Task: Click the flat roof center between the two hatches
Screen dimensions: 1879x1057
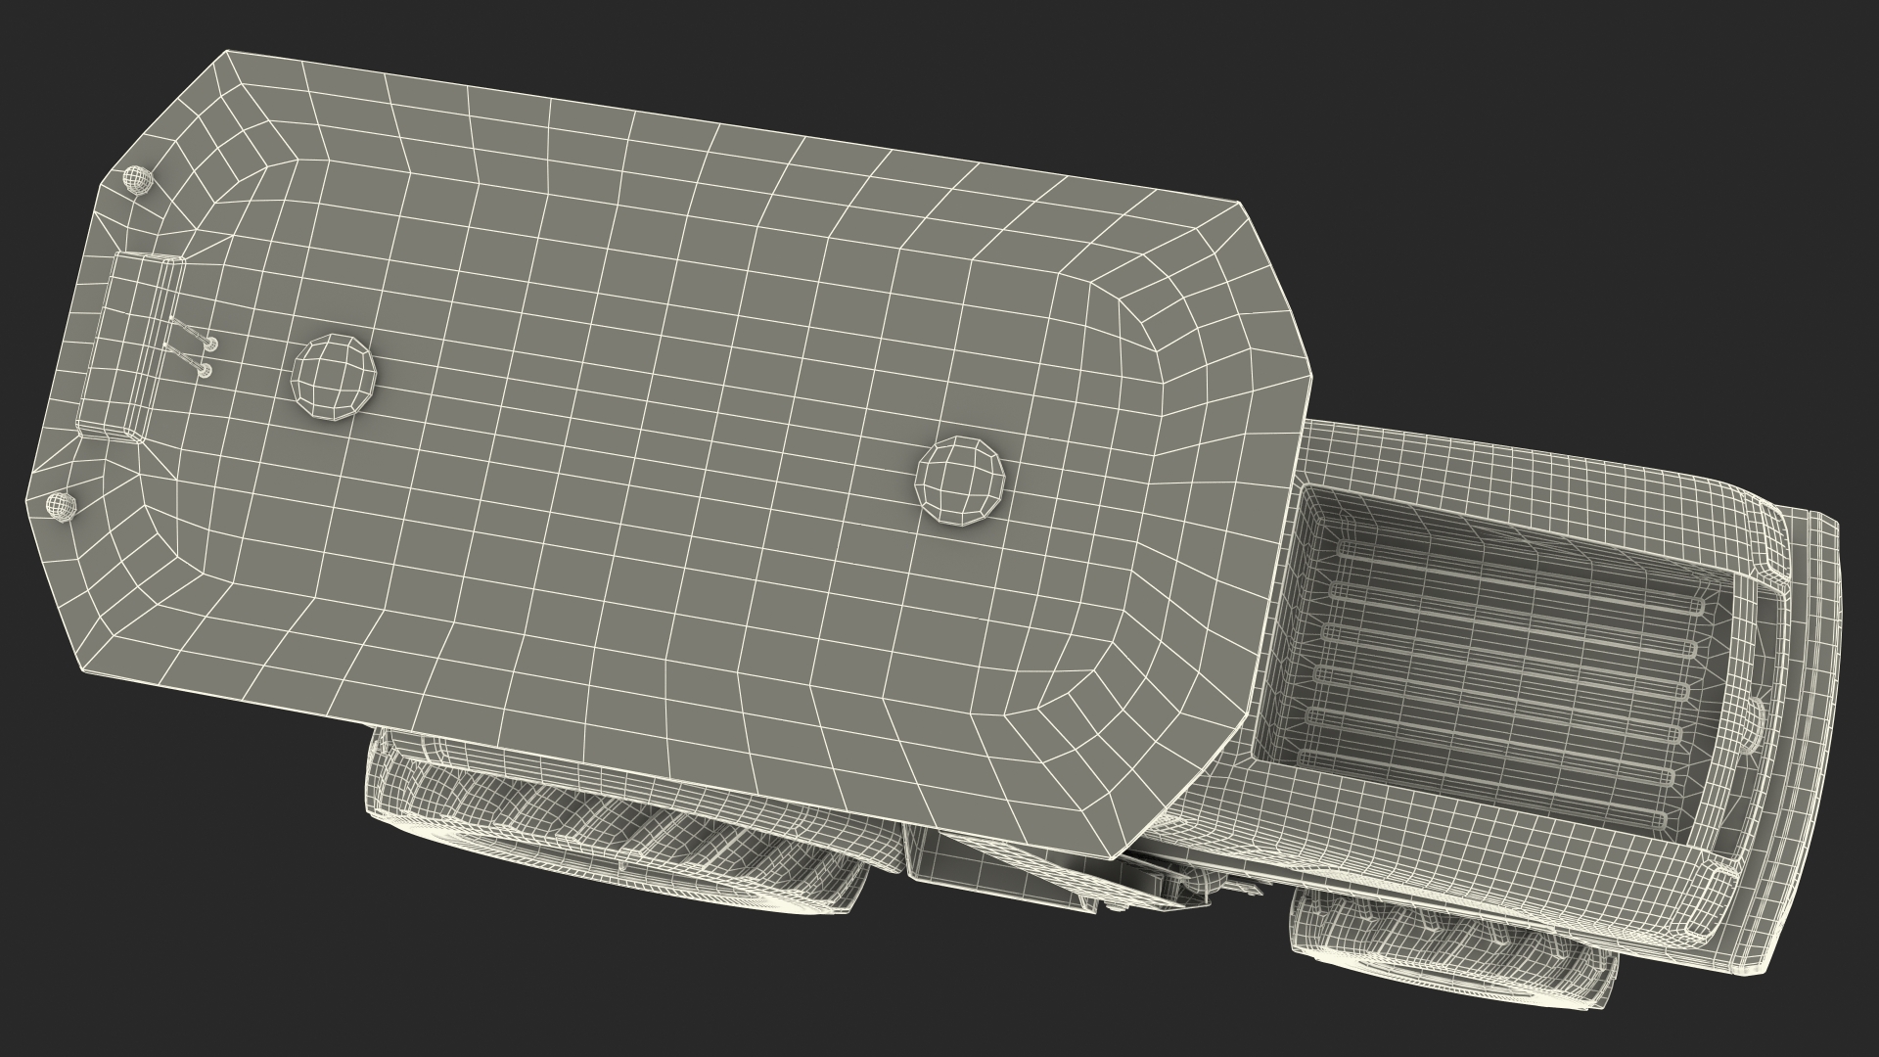Action: pyautogui.click(x=646, y=431)
